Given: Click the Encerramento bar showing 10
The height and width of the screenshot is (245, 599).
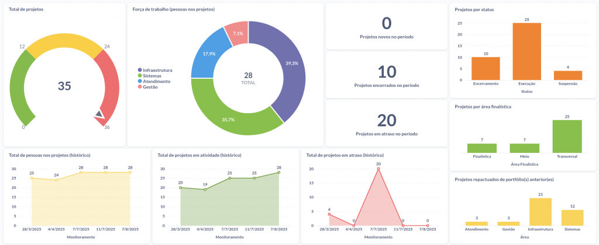Looking at the screenshot, I should (486, 69).
